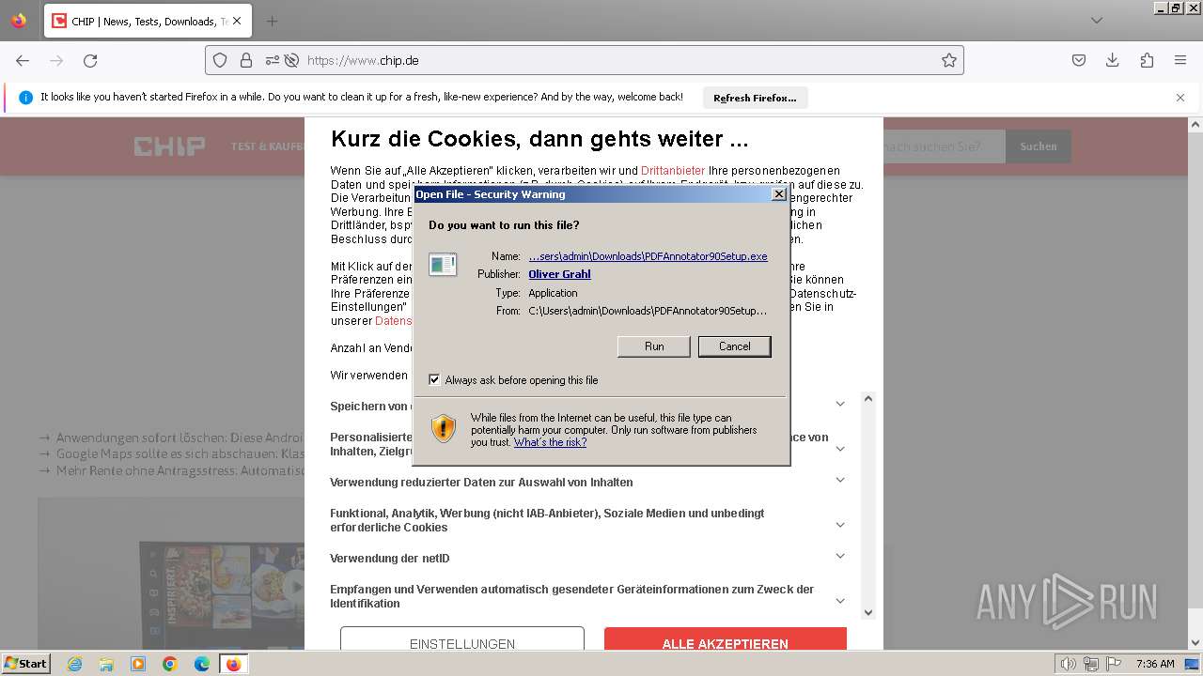Click the application file icon in warning dialog
Image resolution: width=1203 pixels, height=676 pixels.
point(443,265)
